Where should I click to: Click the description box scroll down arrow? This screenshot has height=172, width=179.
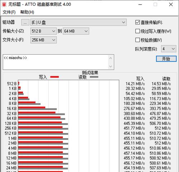click(x=111, y=66)
